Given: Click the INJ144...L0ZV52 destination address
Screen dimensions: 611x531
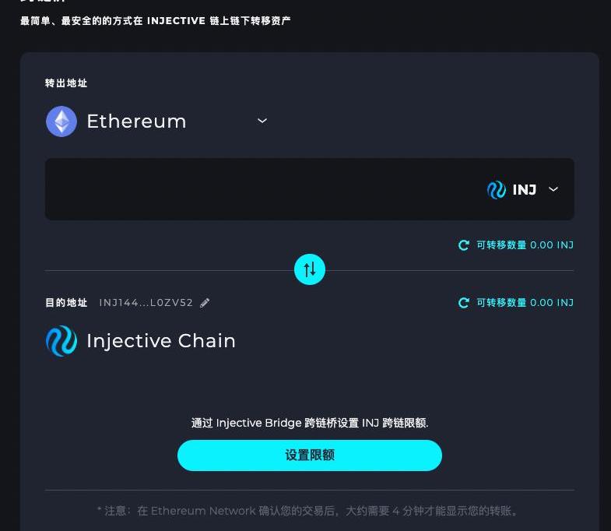Looking at the screenshot, I should coord(146,303).
